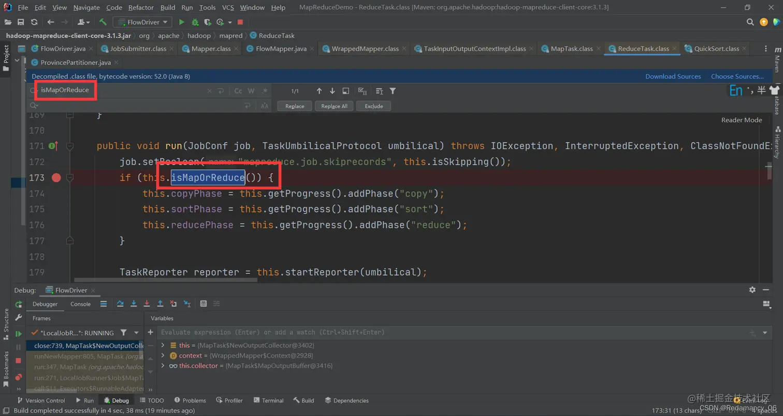The width and height of the screenshot is (783, 416).
Task: Open the Refactor menu
Action: pos(141,7)
